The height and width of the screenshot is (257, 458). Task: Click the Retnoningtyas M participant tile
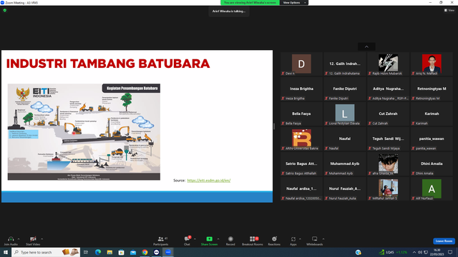click(x=432, y=89)
